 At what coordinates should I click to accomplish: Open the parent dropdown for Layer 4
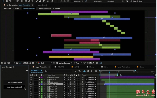click(91, 84)
